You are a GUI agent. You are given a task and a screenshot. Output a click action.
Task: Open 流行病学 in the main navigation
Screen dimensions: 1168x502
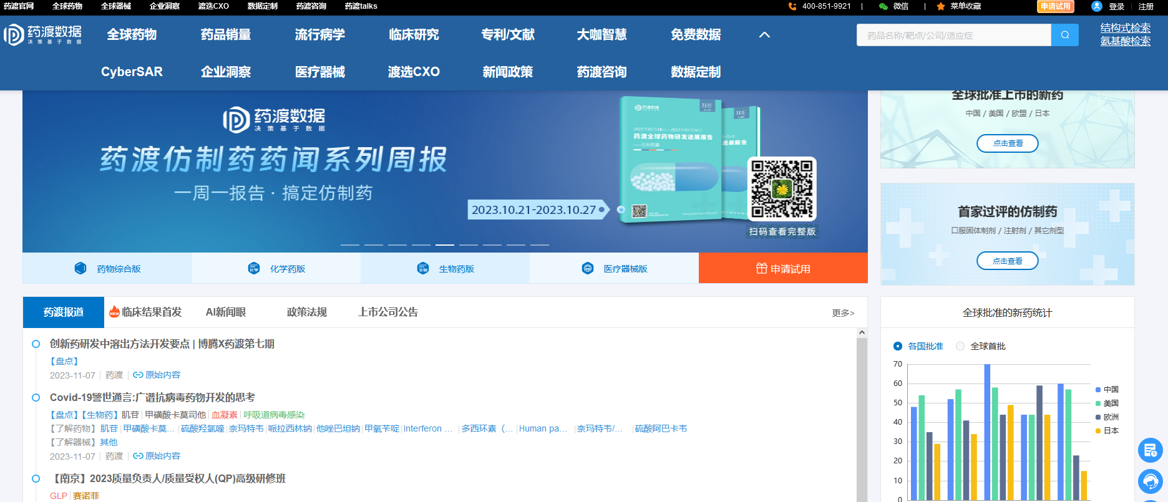(x=320, y=35)
